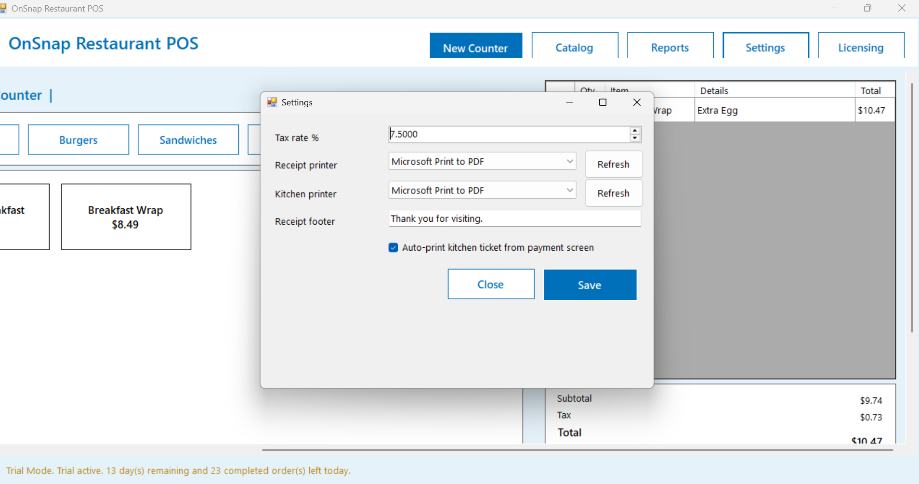
Task: Open the Reports section
Action: tap(670, 47)
